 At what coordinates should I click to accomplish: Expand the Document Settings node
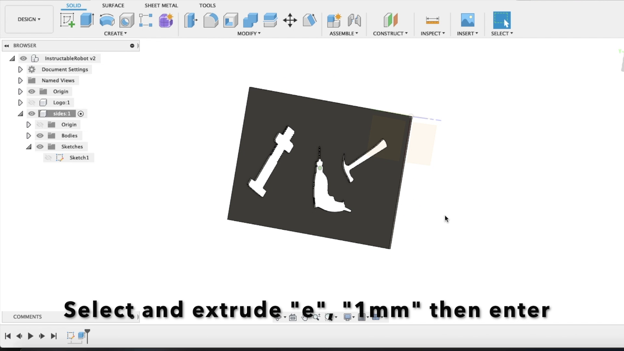[20, 70]
